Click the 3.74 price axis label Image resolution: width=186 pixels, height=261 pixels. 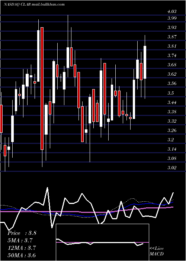coord(172,56)
